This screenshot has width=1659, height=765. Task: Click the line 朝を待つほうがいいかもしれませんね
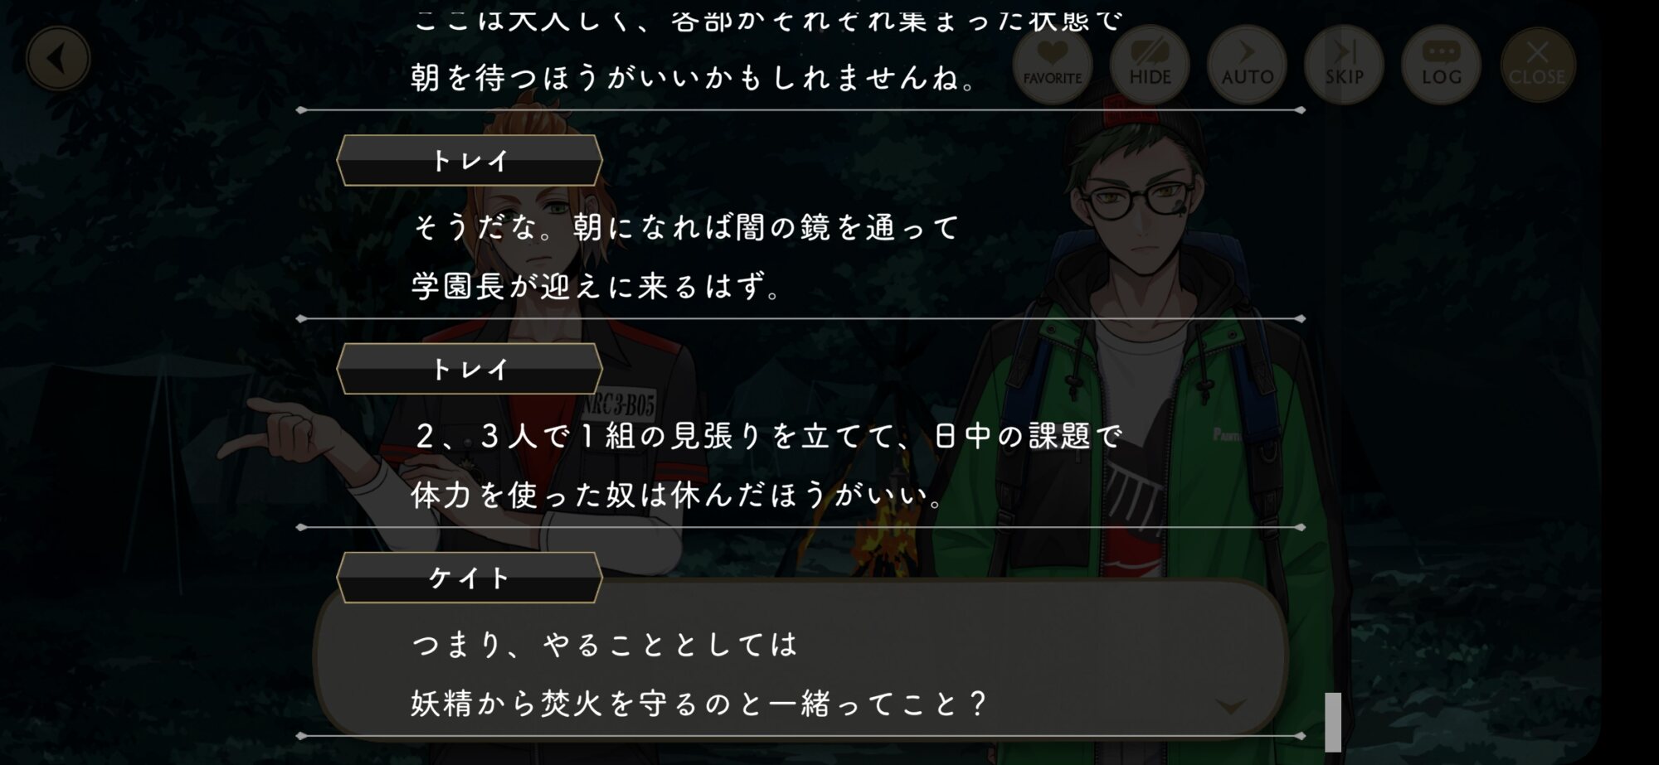(x=693, y=78)
